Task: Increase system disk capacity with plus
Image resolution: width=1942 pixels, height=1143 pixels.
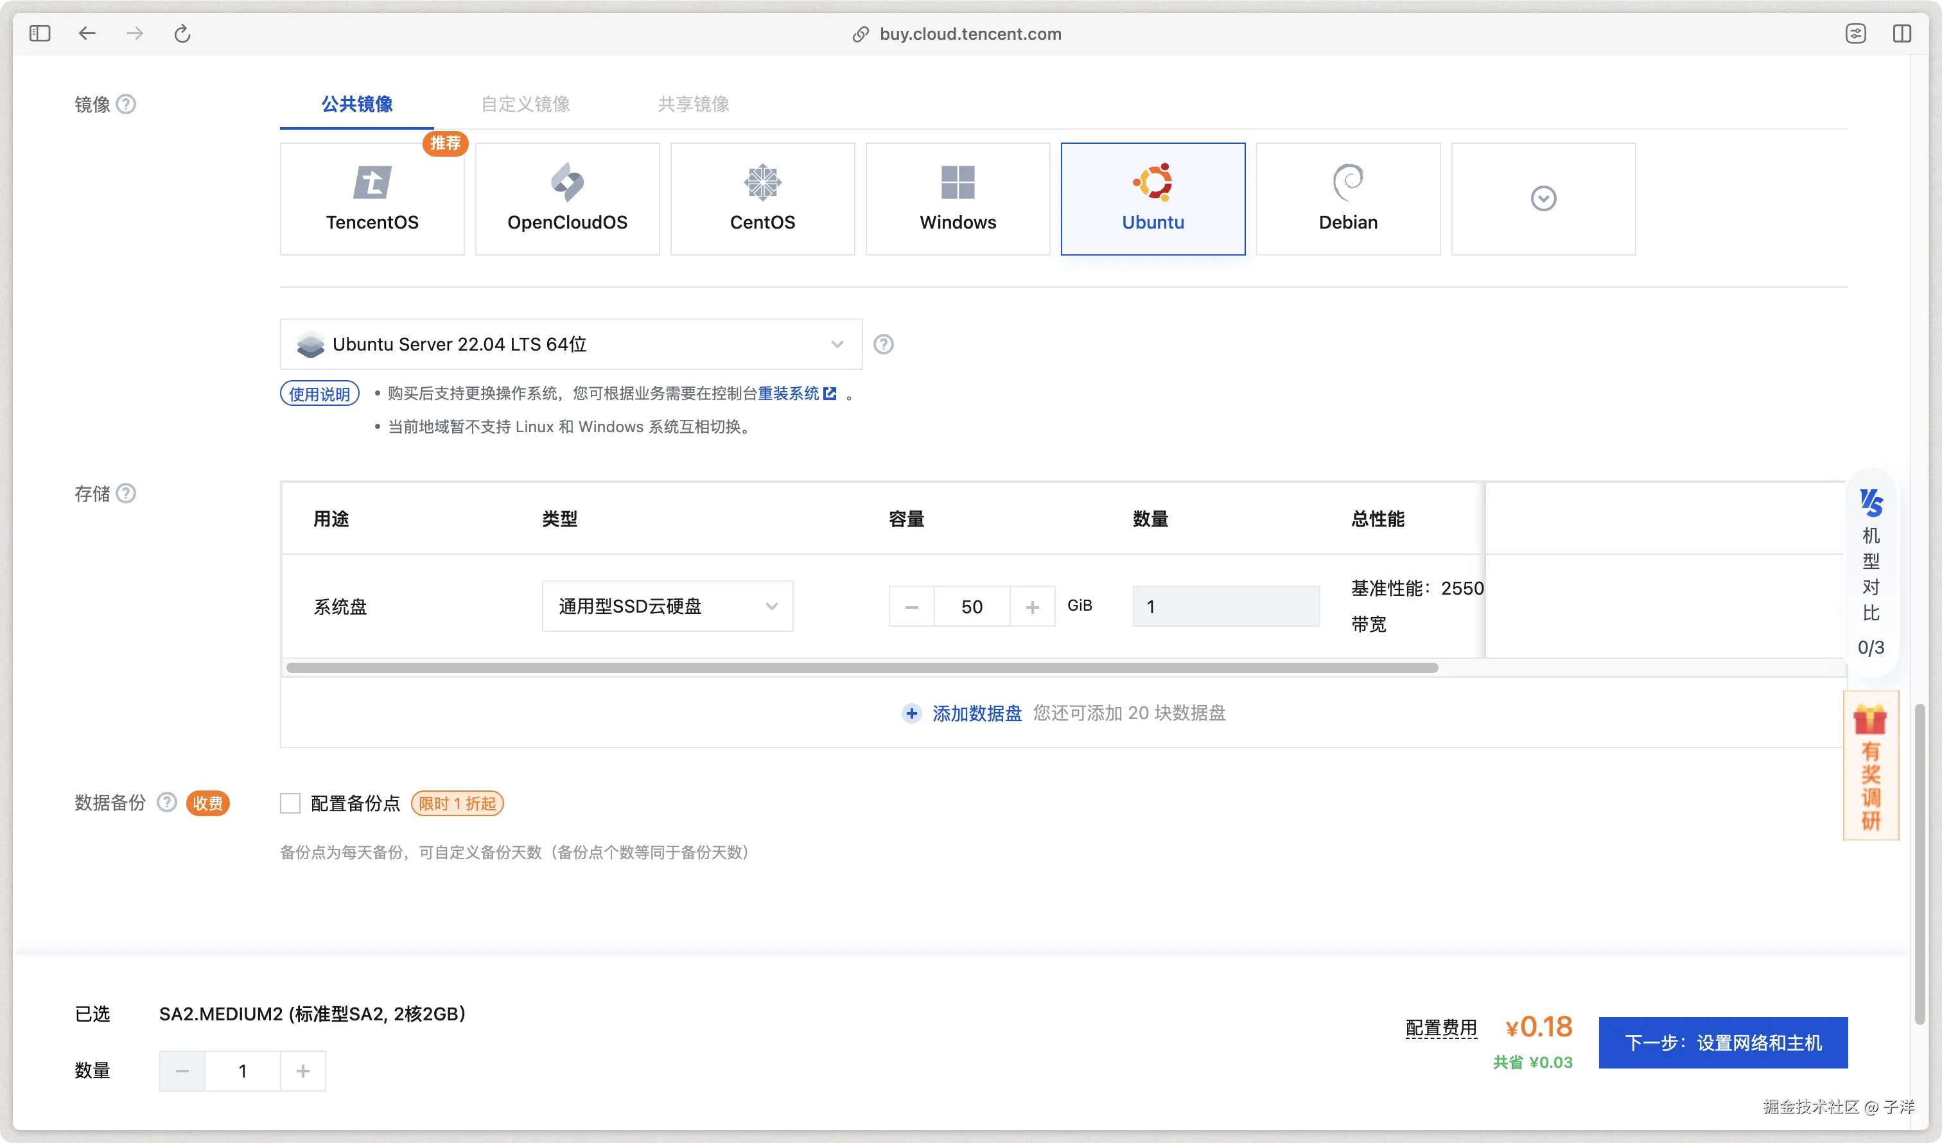Action: pos(1032,607)
